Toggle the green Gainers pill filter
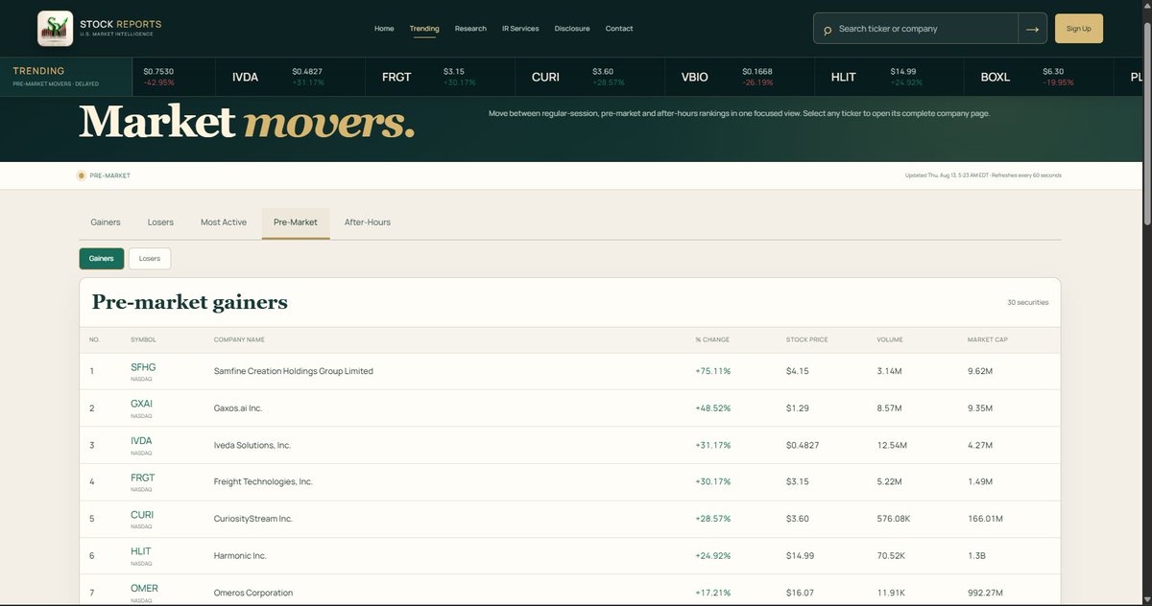The height and width of the screenshot is (606, 1152). click(x=102, y=258)
